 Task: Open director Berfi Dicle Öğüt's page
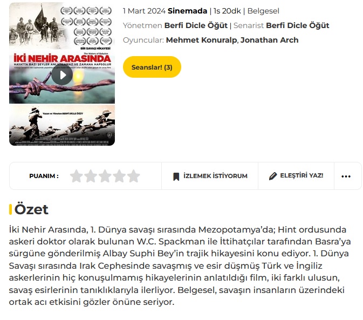coord(196,25)
